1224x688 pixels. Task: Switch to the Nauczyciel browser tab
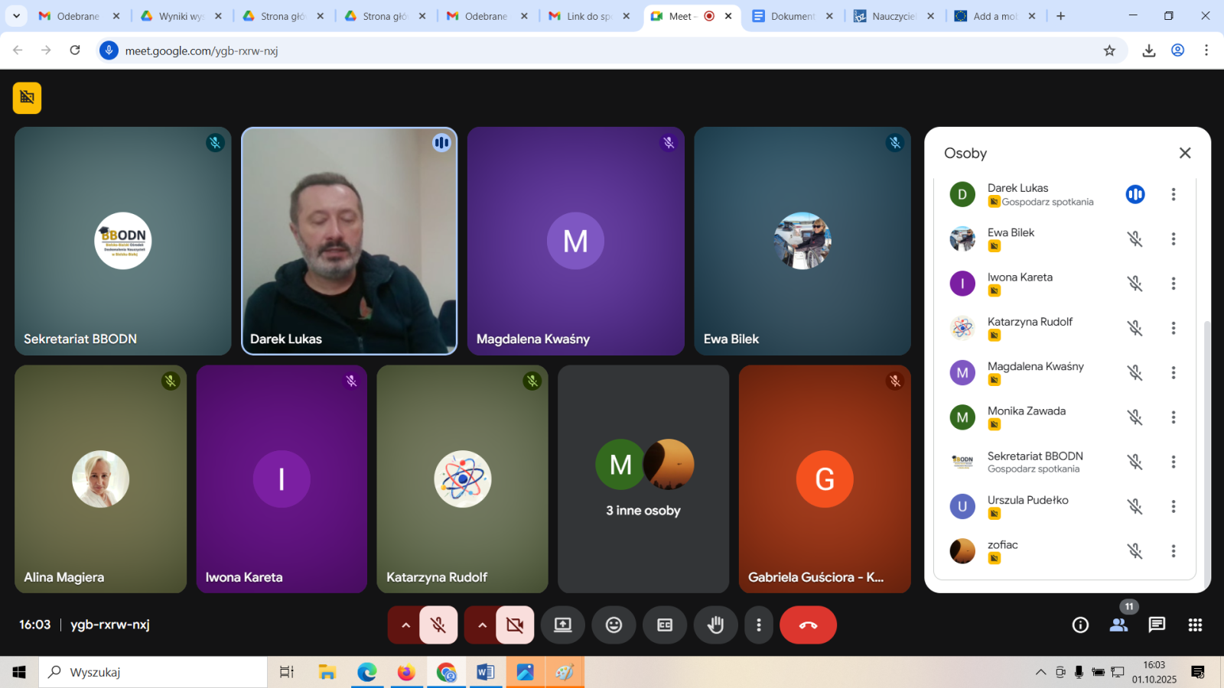pyautogui.click(x=894, y=16)
